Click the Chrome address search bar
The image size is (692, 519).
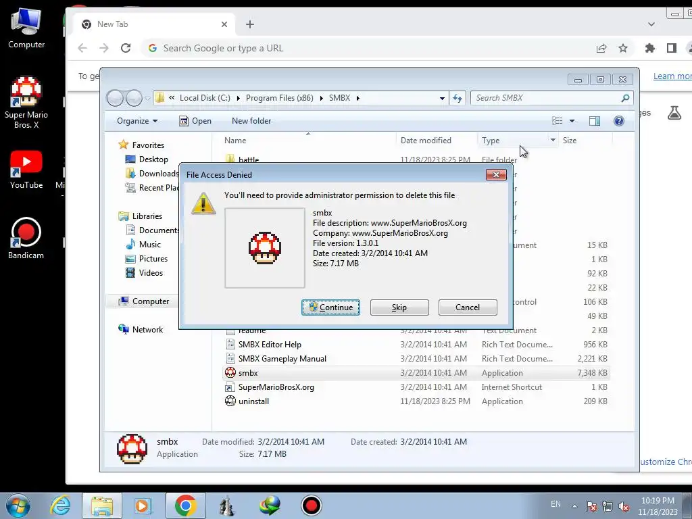click(x=366, y=48)
